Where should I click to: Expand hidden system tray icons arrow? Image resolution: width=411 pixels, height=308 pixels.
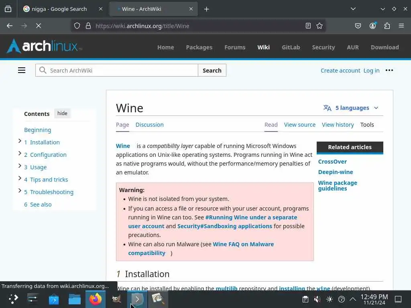(353, 299)
